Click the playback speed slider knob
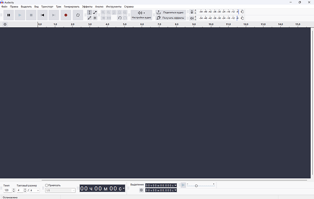 (196, 186)
